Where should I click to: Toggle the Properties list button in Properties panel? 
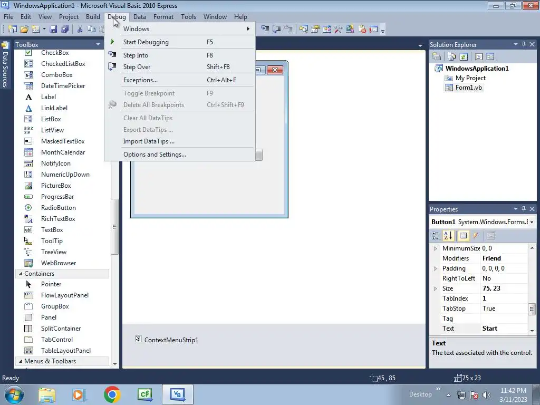pos(464,236)
